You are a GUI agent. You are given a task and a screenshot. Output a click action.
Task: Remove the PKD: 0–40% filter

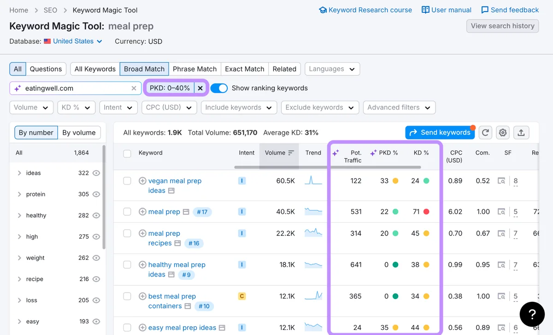pyautogui.click(x=200, y=88)
